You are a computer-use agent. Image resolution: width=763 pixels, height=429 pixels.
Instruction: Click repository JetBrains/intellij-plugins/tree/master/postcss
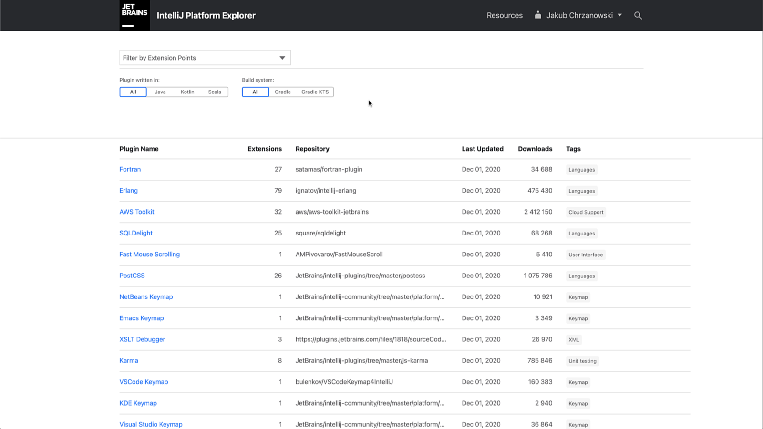[360, 276]
